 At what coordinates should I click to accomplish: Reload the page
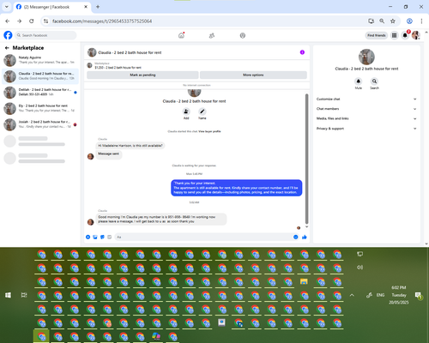tap(32, 21)
